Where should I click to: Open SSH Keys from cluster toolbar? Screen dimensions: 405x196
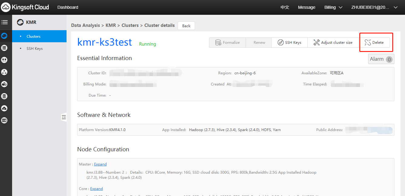[289, 43]
